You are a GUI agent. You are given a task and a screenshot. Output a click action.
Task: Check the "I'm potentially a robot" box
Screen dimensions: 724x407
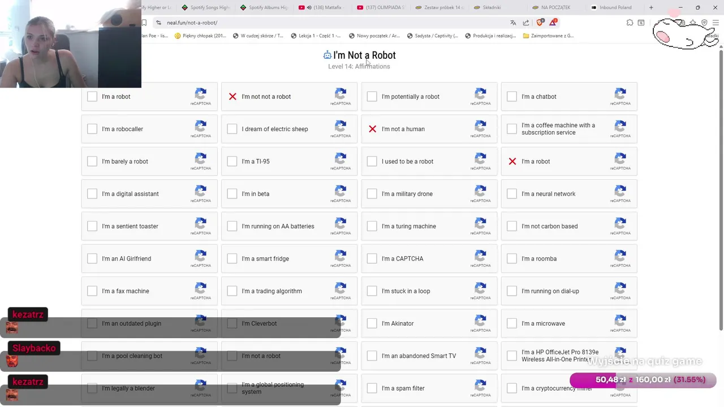(x=372, y=97)
